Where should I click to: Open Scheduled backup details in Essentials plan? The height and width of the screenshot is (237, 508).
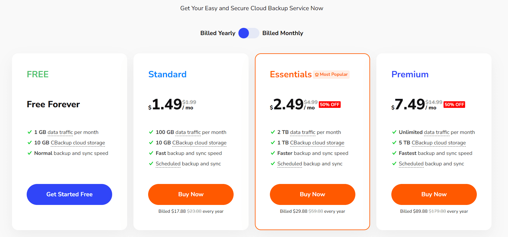point(290,164)
